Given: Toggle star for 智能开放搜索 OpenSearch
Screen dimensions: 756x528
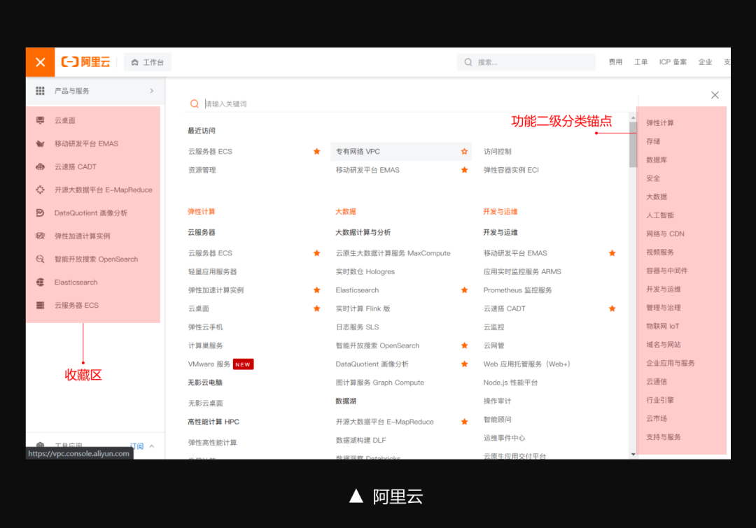Looking at the screenshot, I should coord(464,345).
